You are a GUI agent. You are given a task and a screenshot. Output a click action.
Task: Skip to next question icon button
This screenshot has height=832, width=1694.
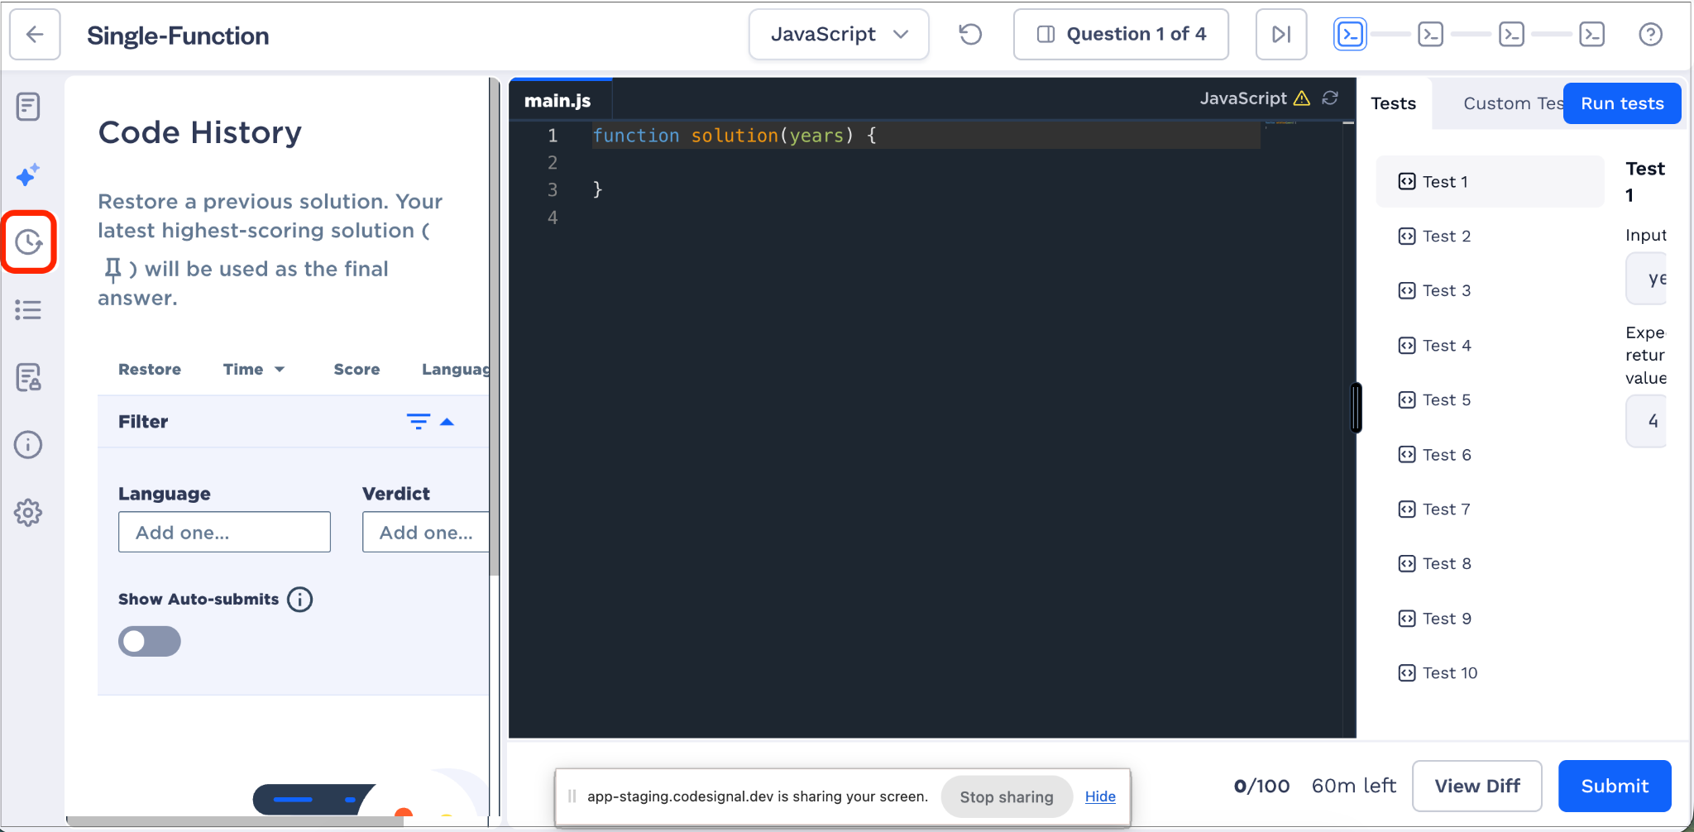point(1281,34)
